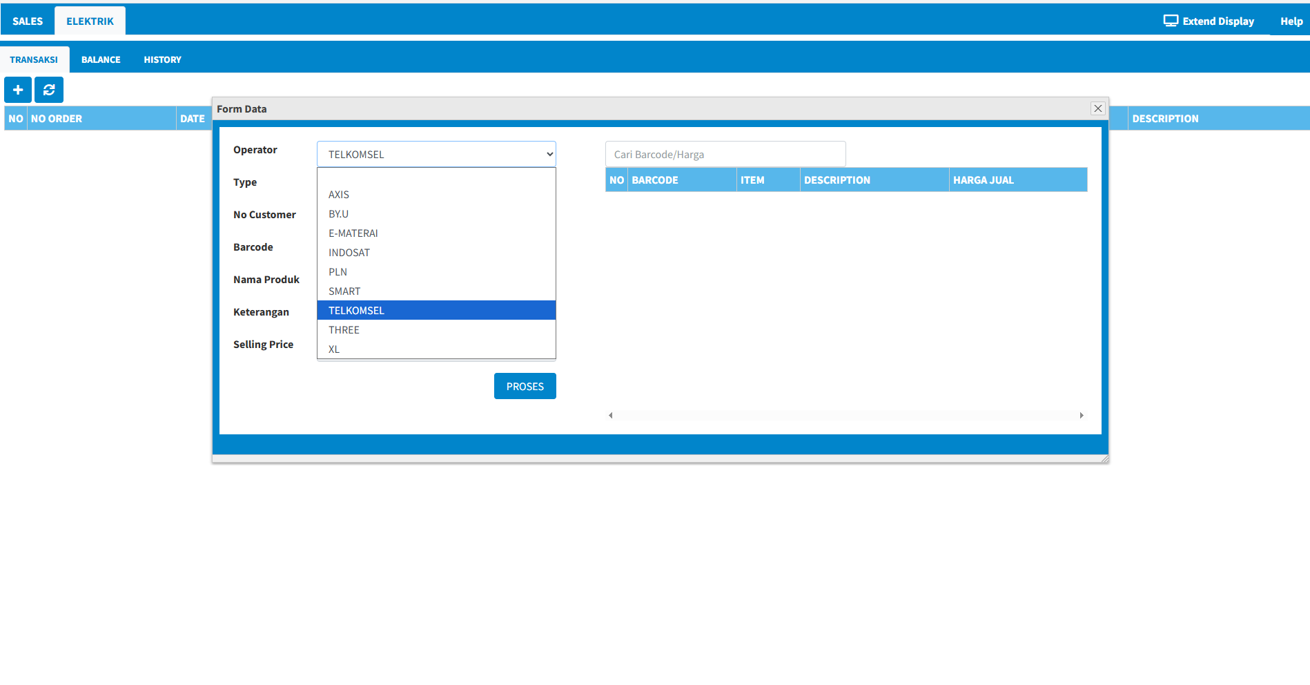Open the ELEKTRIK tab
Image resolution: width=1310 pixels, height=685 pixels.
coord(90,21)
